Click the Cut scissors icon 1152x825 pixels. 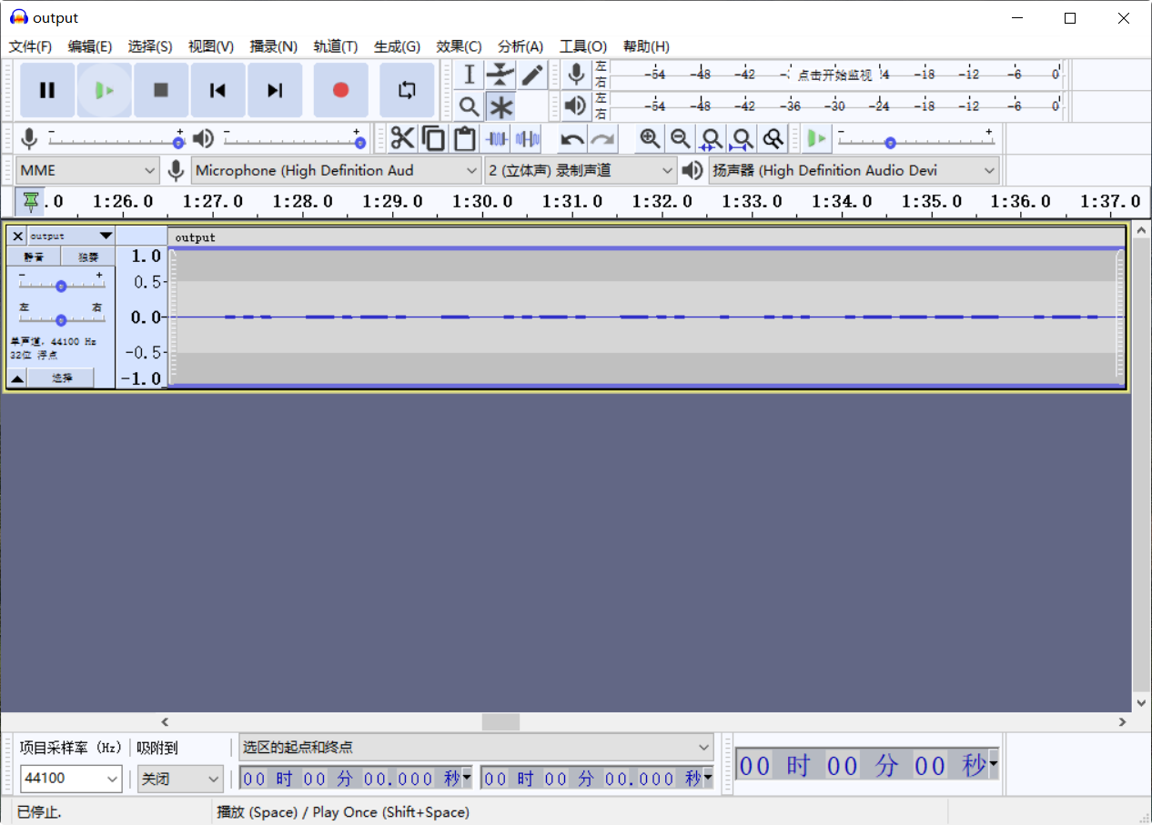click(x=401, y=139)
